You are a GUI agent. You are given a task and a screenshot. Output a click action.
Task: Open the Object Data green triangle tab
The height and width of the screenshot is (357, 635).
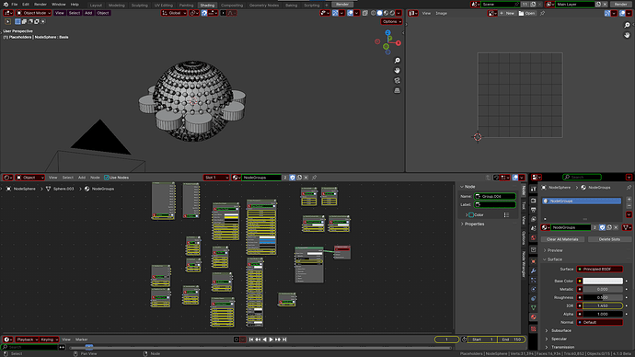(x=534, y=308)
